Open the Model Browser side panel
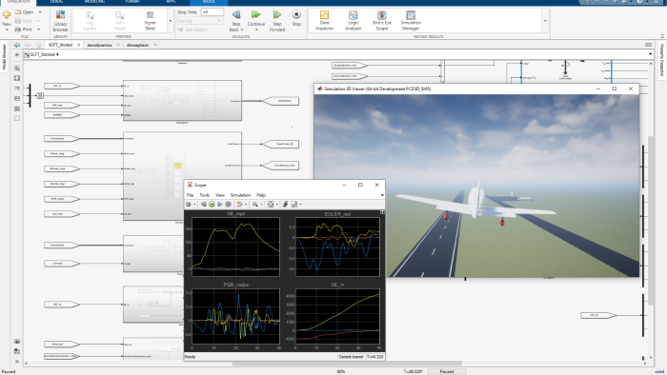Viewport: 667px width, 375px height. pos(5,57)
